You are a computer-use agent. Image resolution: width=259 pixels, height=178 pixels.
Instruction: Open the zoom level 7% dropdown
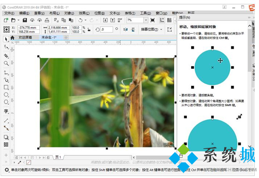(x=146, y=20)
